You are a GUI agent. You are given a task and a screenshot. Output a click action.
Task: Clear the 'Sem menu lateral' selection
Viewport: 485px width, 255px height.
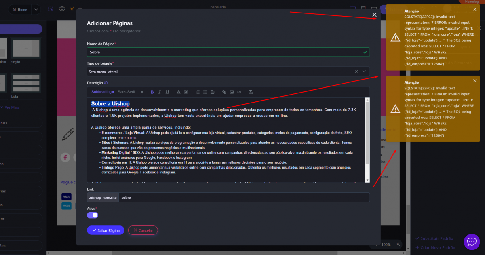tap(356, 72)
